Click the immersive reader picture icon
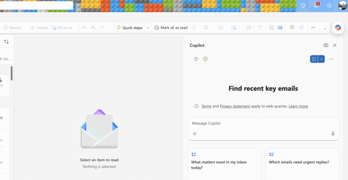Viewport: 348px width, 180px height. tap(280, 28)
